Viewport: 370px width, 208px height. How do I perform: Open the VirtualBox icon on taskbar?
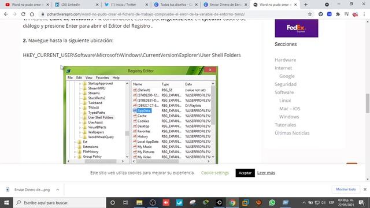246,203
